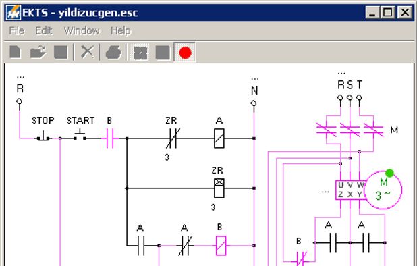
Task: Click the START label text
Action: pos(80,120)
